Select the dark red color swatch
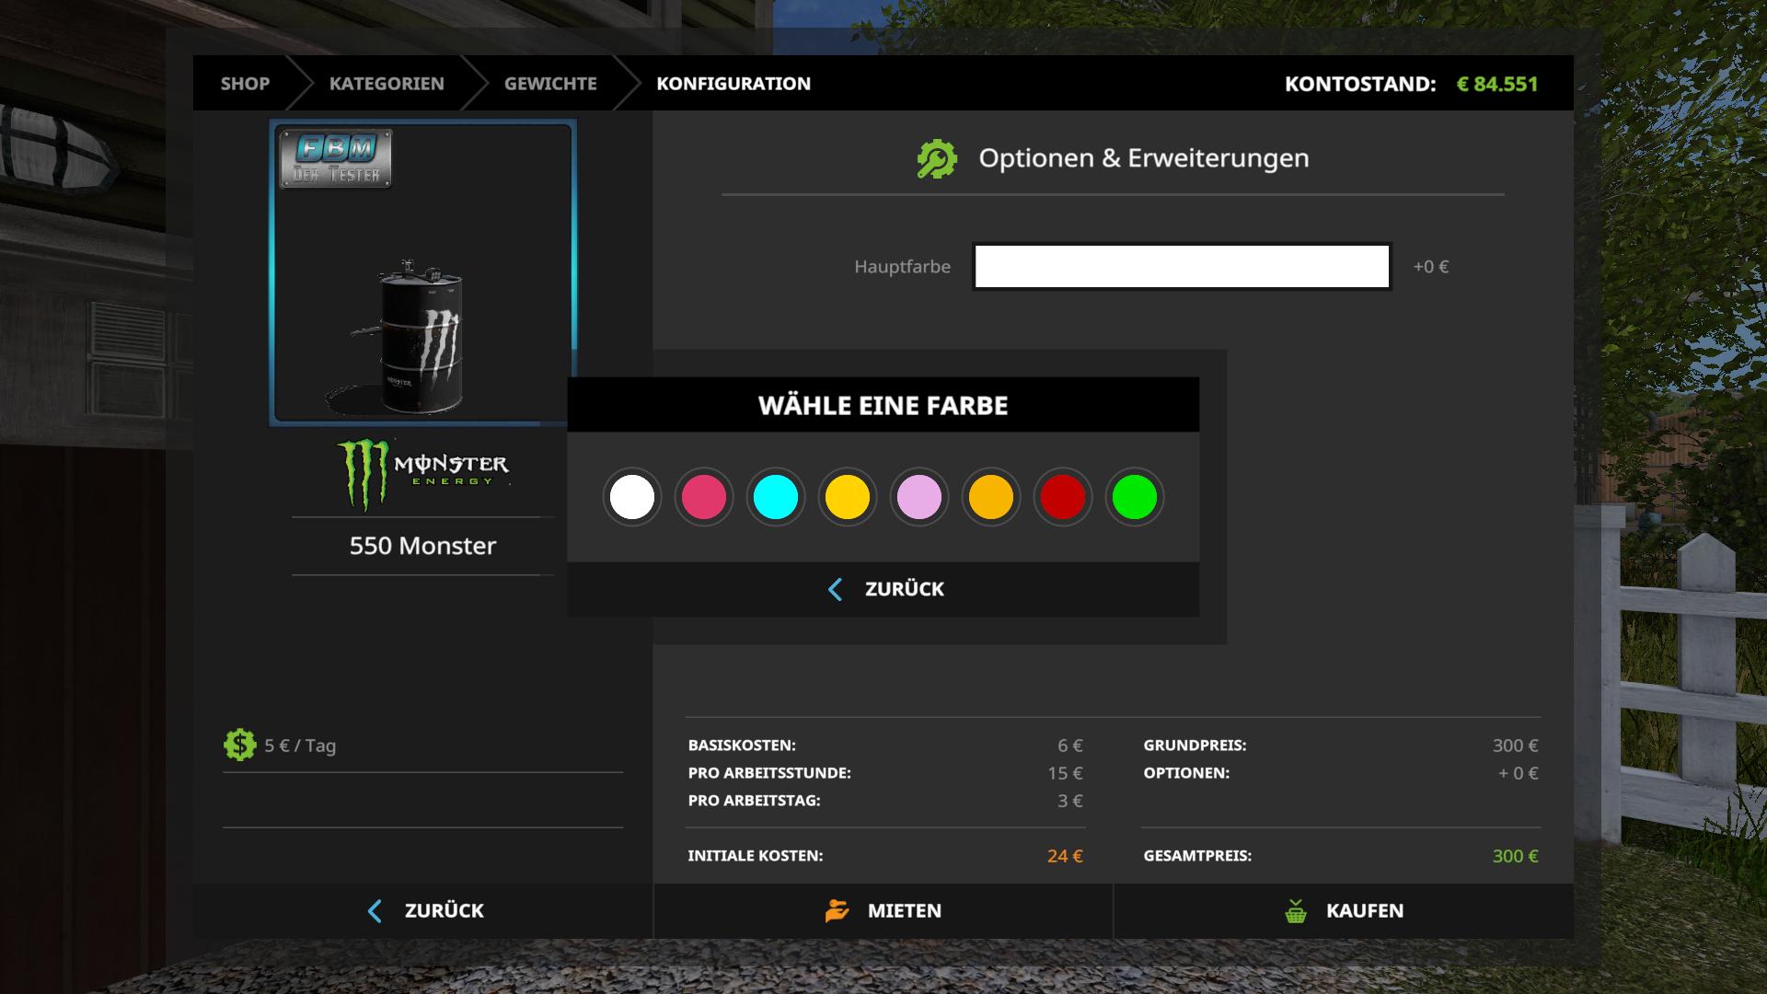1767x994 pixels. point(1063,497)
